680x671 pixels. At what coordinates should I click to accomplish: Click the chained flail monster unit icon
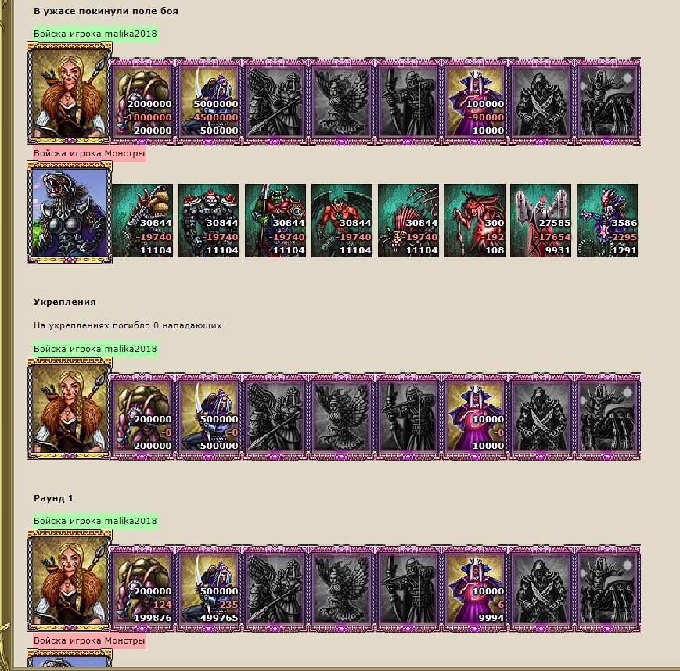tap(142, 221)
